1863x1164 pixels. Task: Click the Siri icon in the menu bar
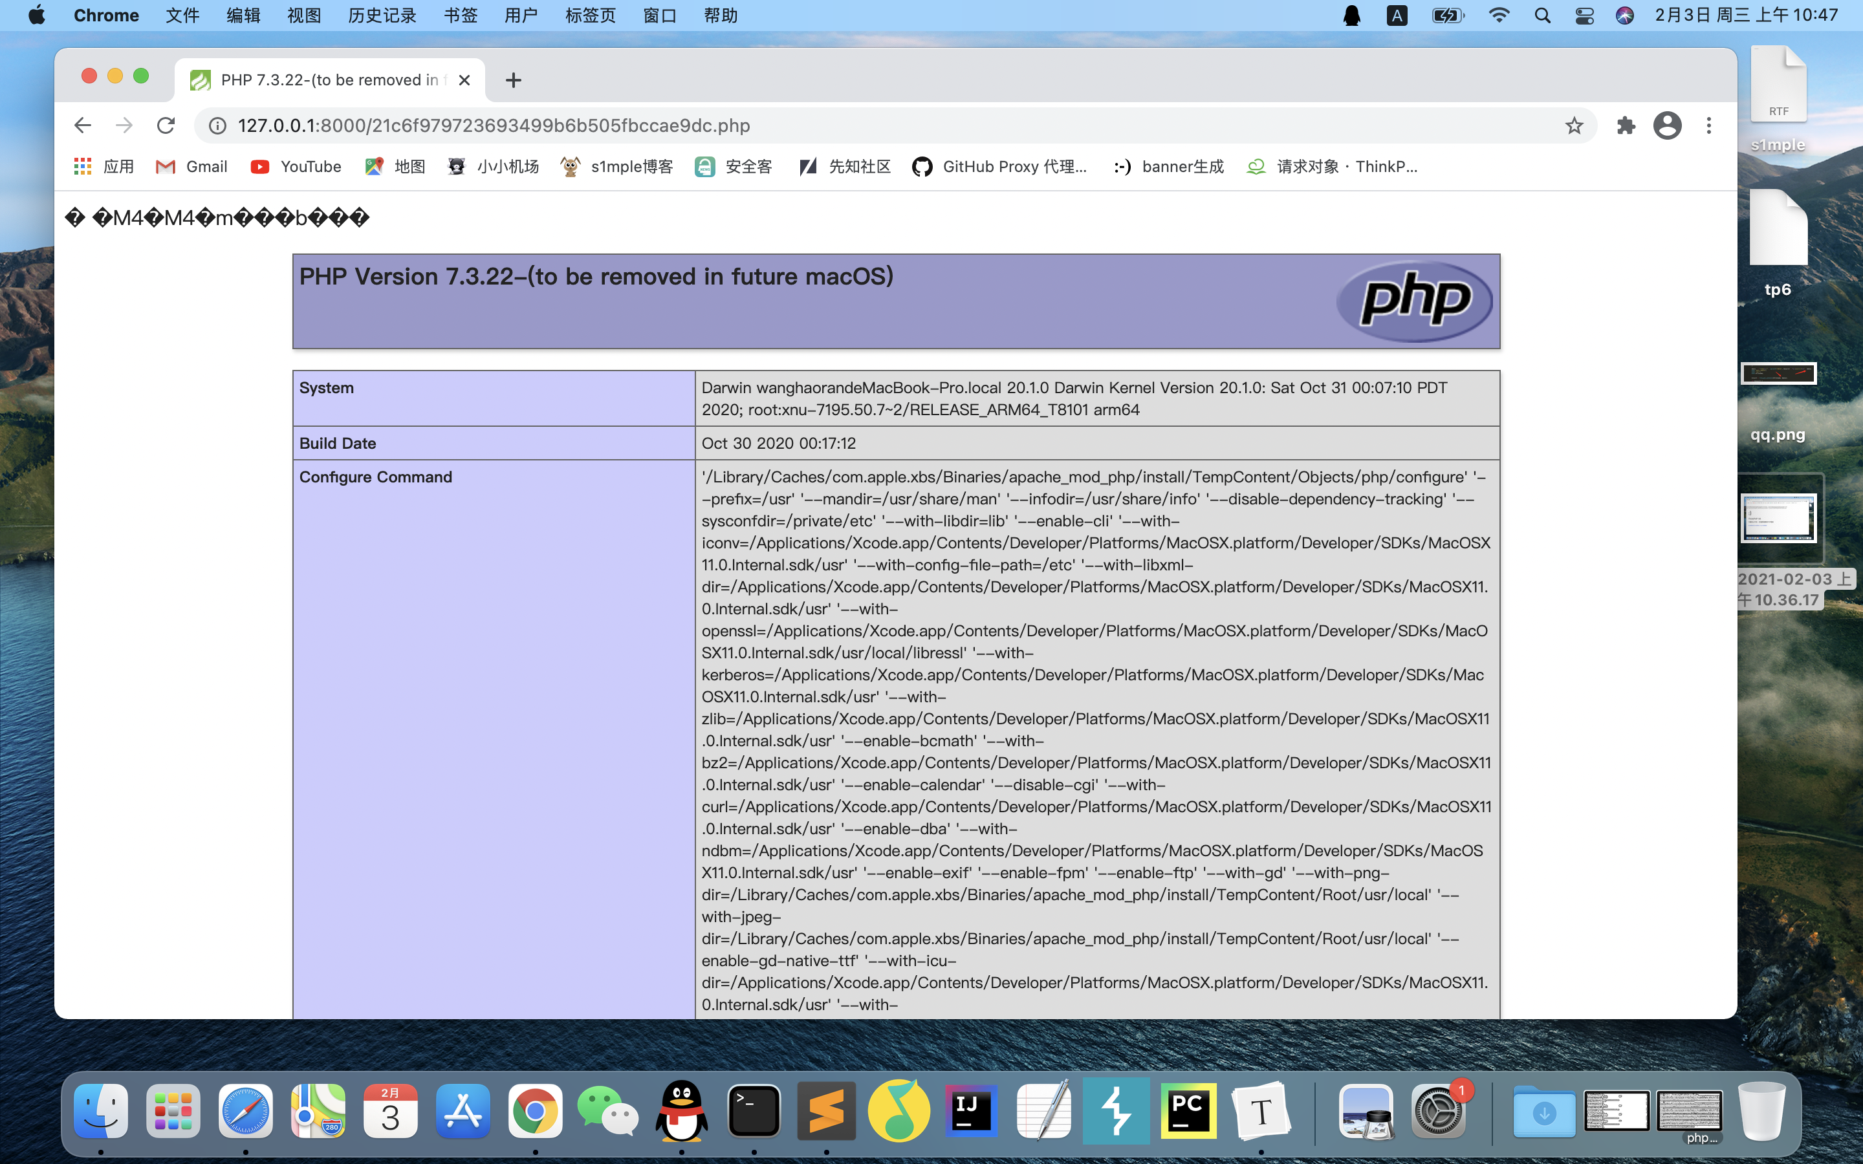click(1625, 16)
